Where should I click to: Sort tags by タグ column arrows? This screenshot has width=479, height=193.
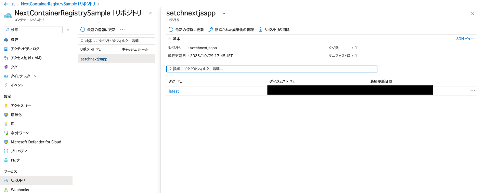(180, 82)
